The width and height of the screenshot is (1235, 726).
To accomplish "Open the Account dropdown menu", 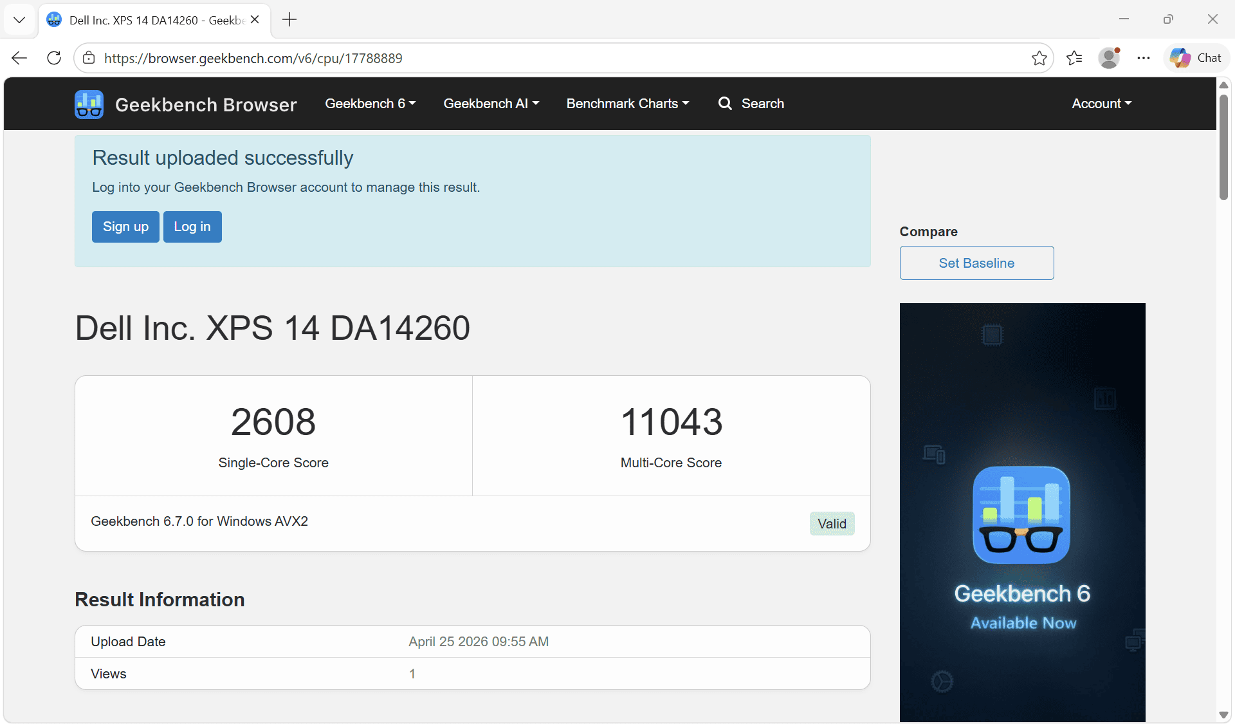I will (x=1102, y=104).
